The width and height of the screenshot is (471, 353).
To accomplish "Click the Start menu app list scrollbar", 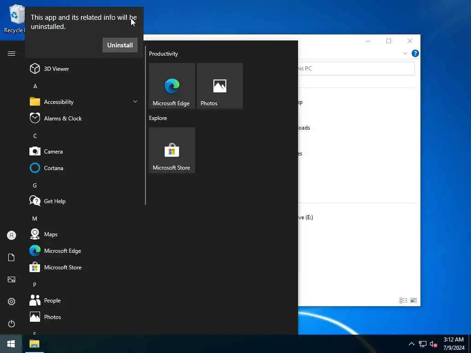I will 145,125.
